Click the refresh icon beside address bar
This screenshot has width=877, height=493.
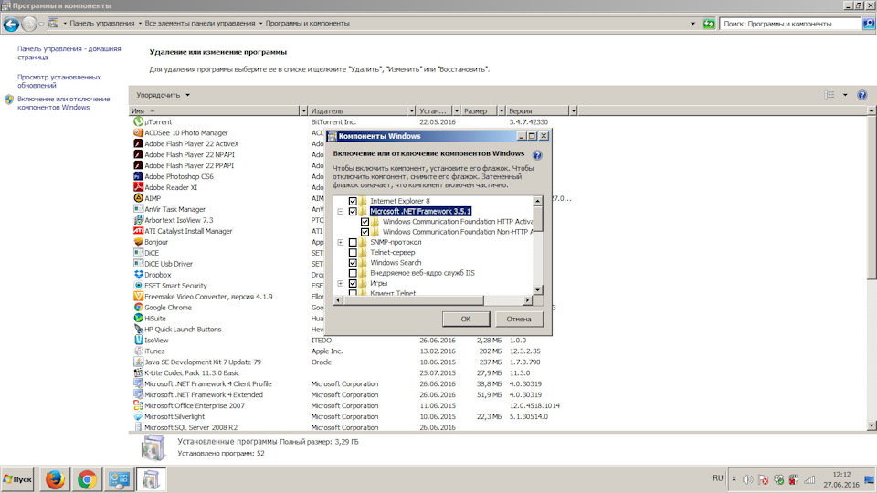pyautogui.click(x=709, y=24)
